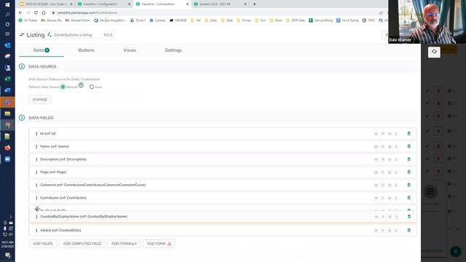This screenshot has width=466, height=262.
Task: Select Manual refresh data source
Action: [x=63, y=87]
